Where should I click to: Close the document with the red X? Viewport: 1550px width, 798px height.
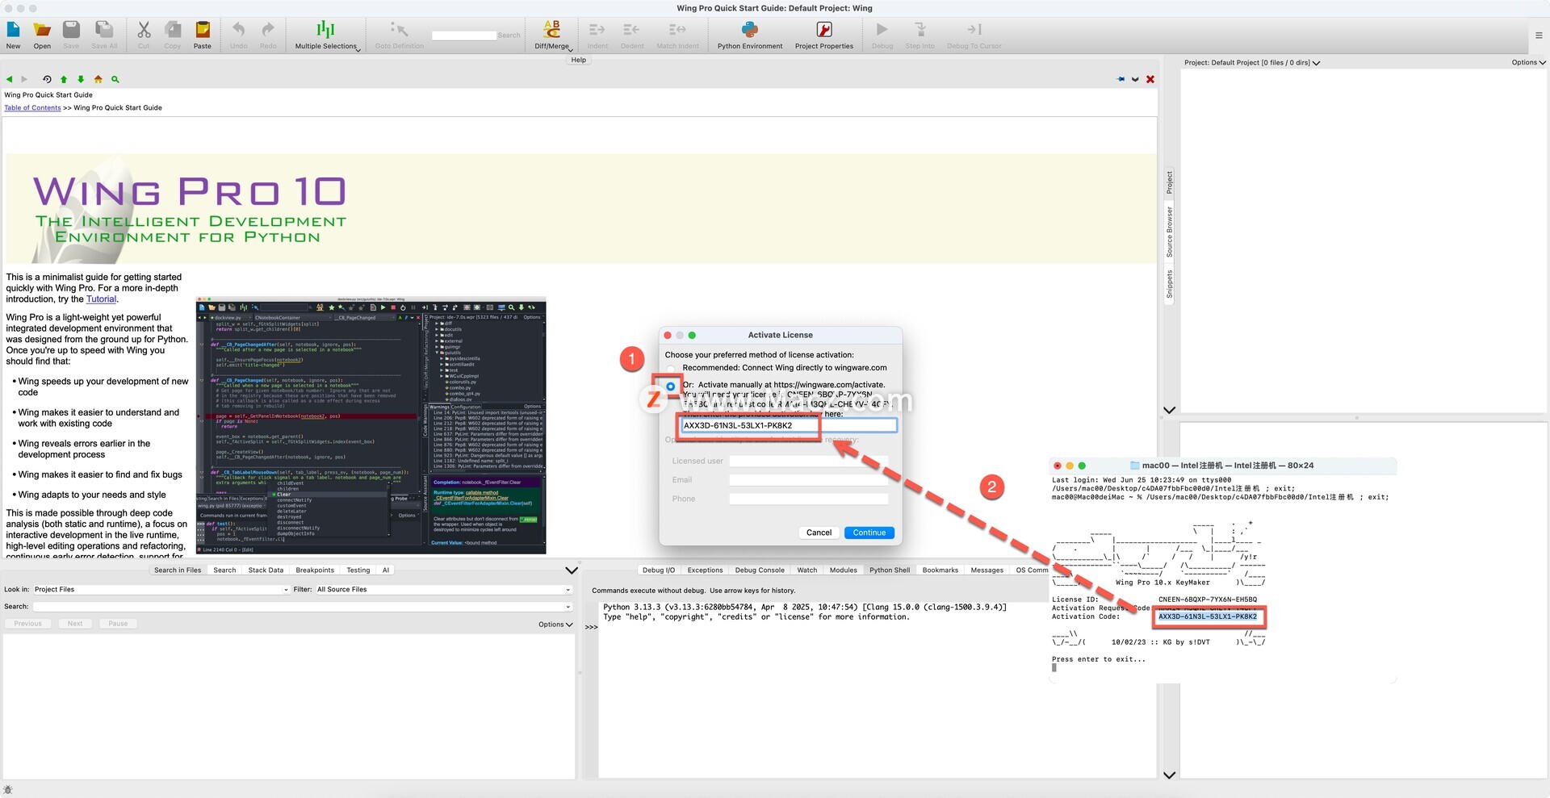[1150, 79]
